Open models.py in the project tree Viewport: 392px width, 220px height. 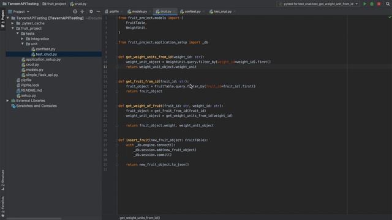coord(34,70)
